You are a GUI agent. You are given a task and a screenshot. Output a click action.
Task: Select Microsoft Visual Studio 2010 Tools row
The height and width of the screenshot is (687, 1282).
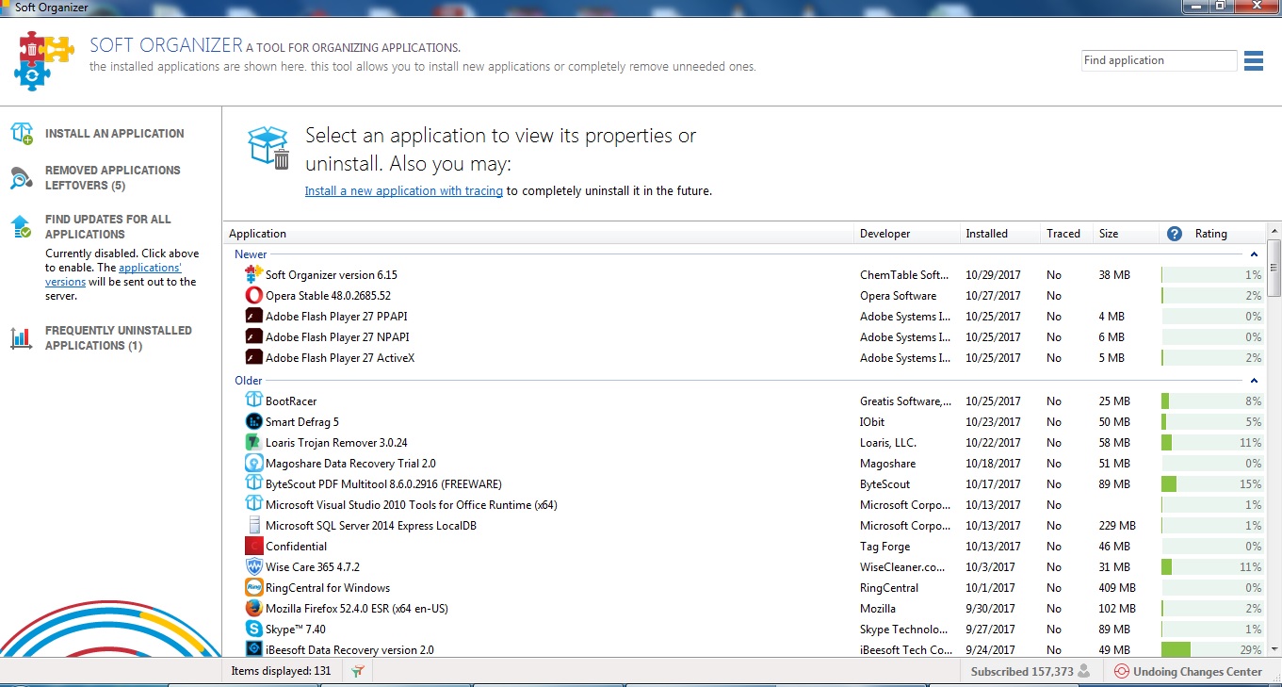745,505
